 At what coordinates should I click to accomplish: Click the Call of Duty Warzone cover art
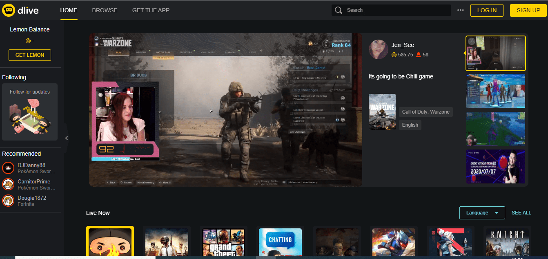(x=382, y=112)
